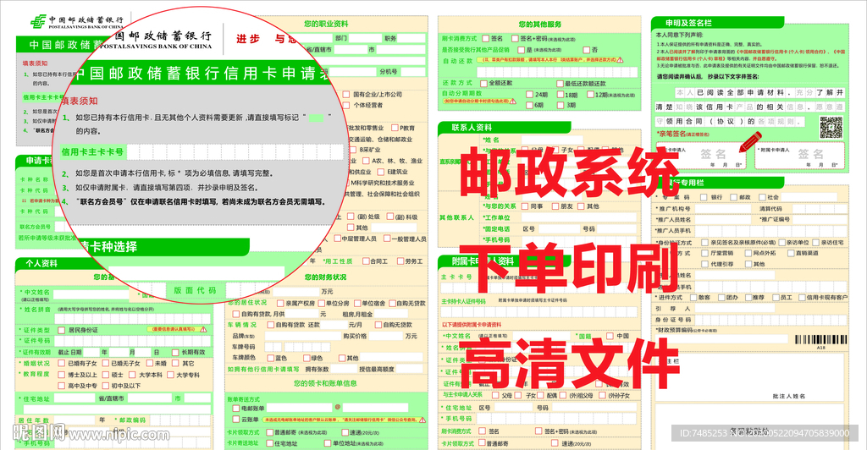The height and width of the screenshot is (450, 867).
Task: Click the 填表须知 heading in the magnified circle
Action: pyautogui.click(x=79, y=101)
